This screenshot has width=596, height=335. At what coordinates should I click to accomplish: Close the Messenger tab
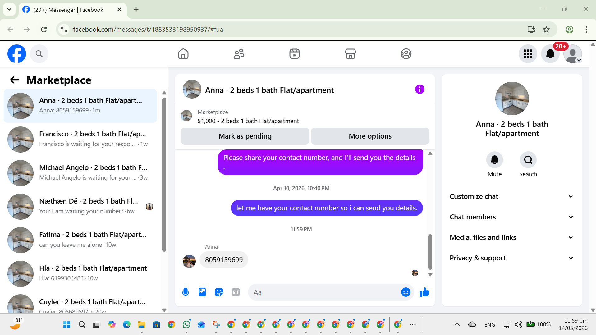click(x=119, y=10)
